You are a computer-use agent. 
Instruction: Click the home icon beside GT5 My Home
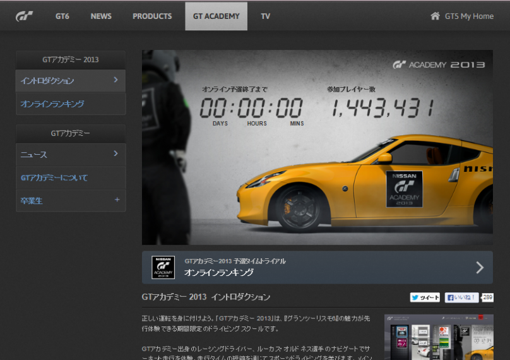pyautogui.click(x=435, y=16)
